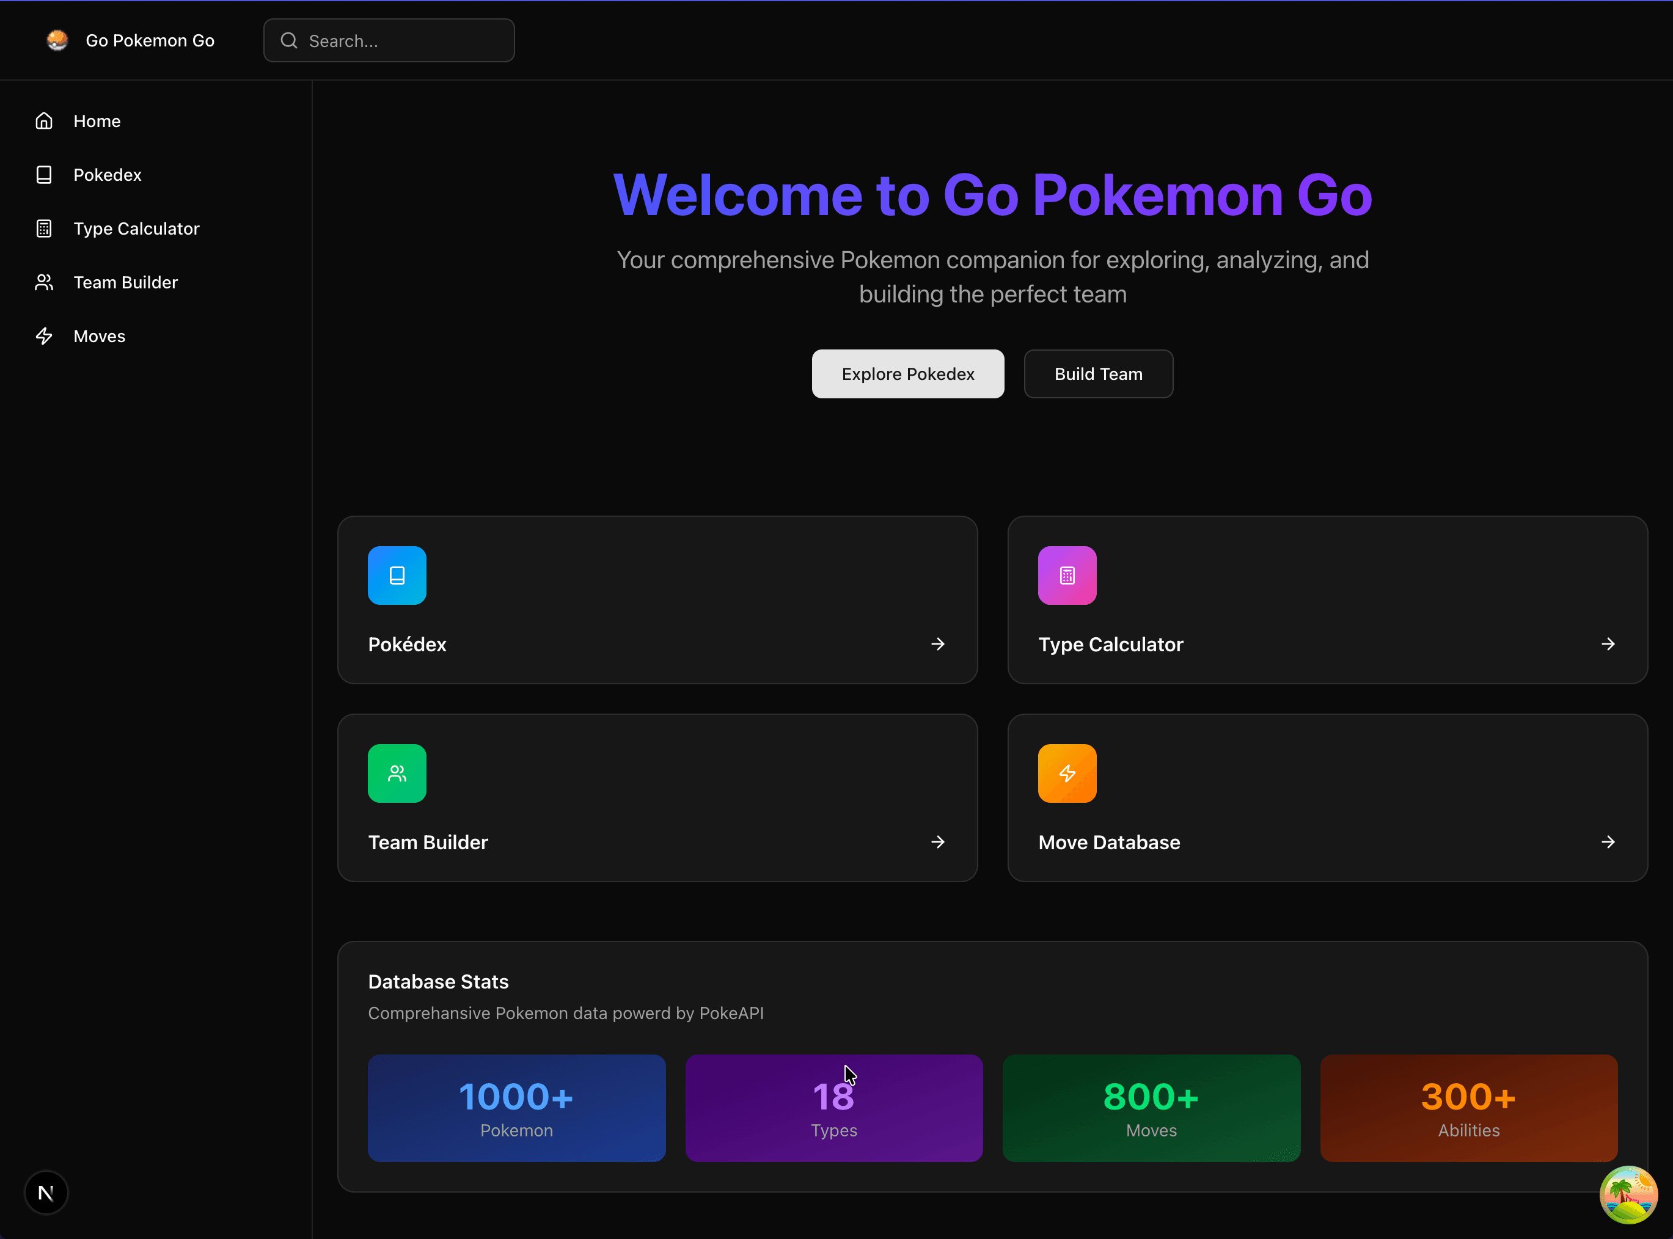Click the purple 18 Types stats card
Image resolution: width=1673 pixels, height=1239 pixels.
[x=834, y=1108]
